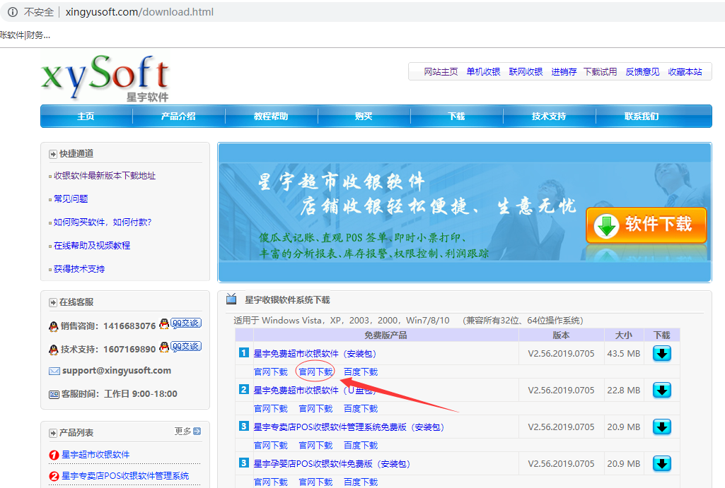Screen dimensions: 725x488
Task: Click download arrow for 星宇免费超市收银软件（安装包）
Action: pos(661,354)
